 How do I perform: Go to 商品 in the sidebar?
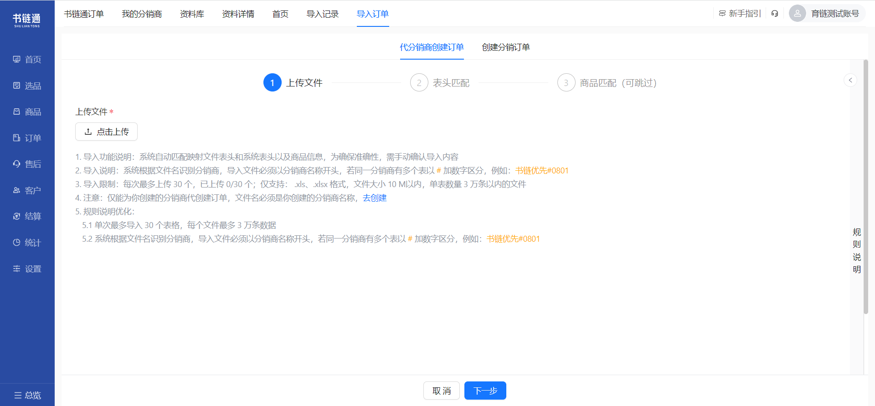click(27, 112)
